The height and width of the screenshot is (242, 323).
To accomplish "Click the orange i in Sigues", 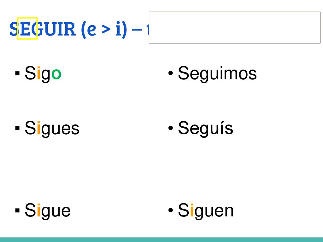I will pos(38,128).
